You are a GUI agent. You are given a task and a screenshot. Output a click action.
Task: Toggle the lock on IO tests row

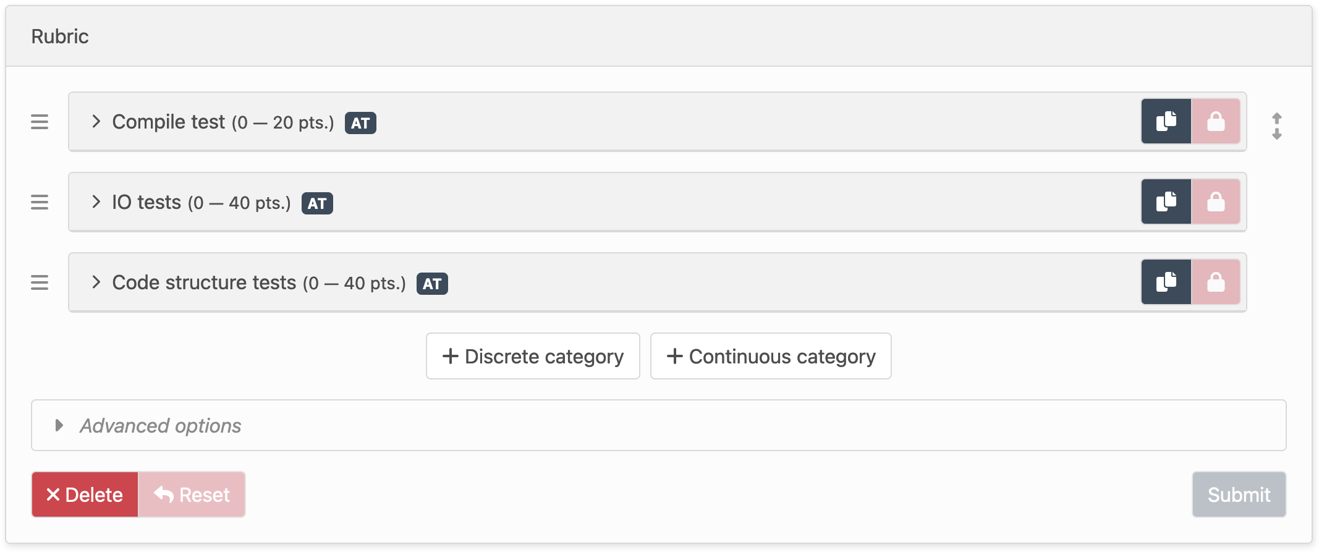click(1216, 201)
